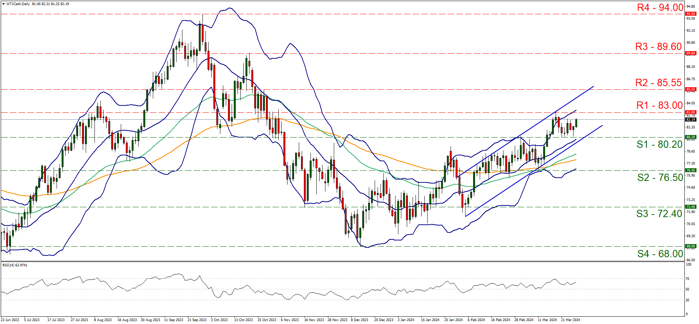Click the black 82.19 current price tag
Viewport: 699px width, 324px height.
(691, 119)
